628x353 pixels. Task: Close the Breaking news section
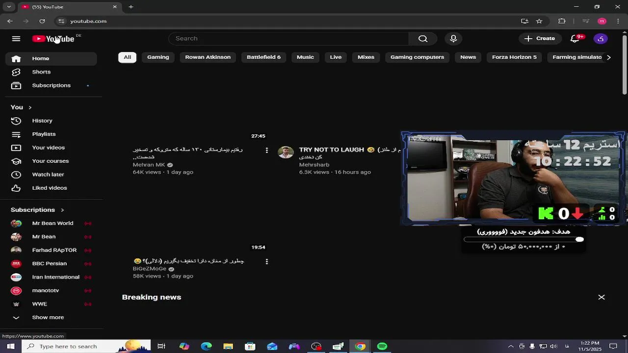[602, 297]
